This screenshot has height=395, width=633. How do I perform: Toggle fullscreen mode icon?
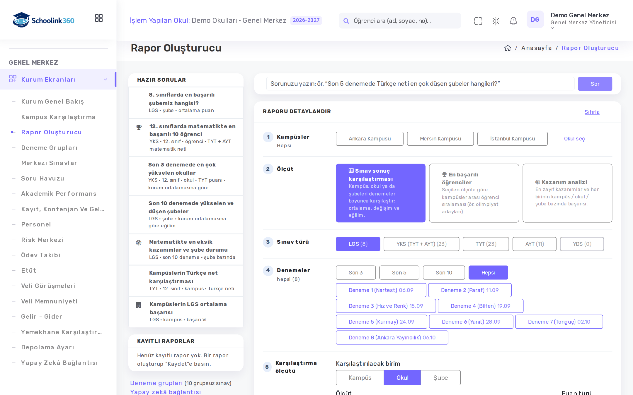click(478, 21)
